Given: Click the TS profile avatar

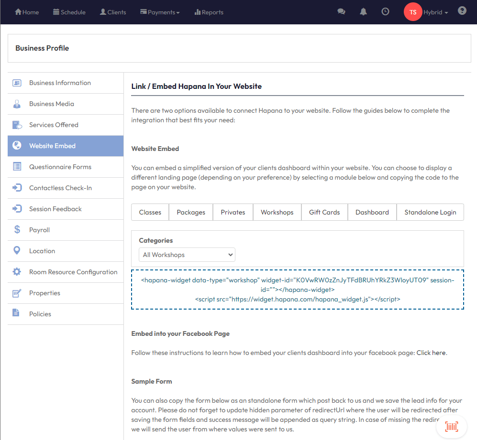Looking at the screenshot, I should click(413, 12).
